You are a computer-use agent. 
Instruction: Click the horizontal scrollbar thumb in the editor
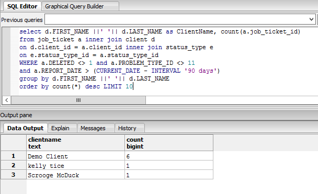78,100
